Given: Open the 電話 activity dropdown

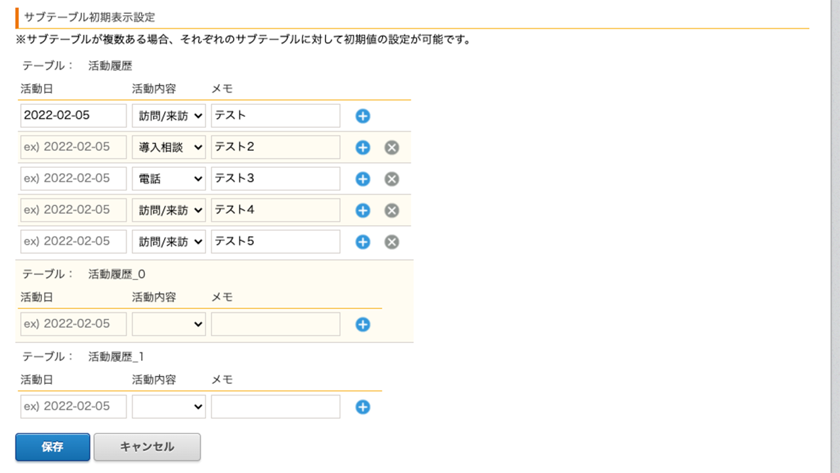Looking at the screenshot, I should [169, 179].
